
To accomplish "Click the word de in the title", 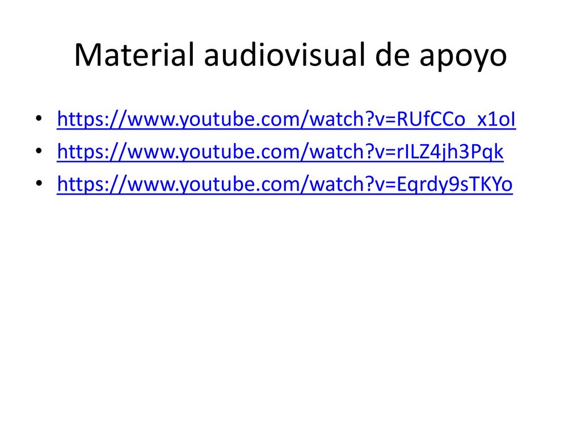I will (393, 54).
